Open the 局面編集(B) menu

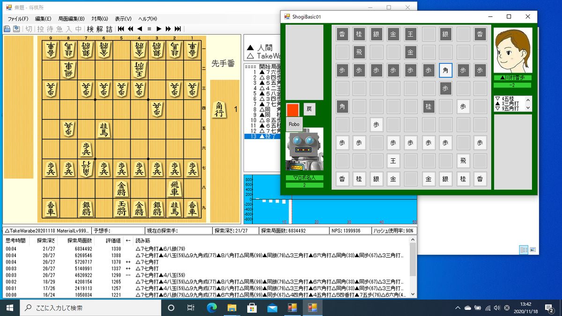point(71,19)
